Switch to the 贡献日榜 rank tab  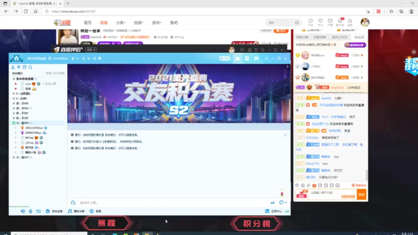[302, 37]
